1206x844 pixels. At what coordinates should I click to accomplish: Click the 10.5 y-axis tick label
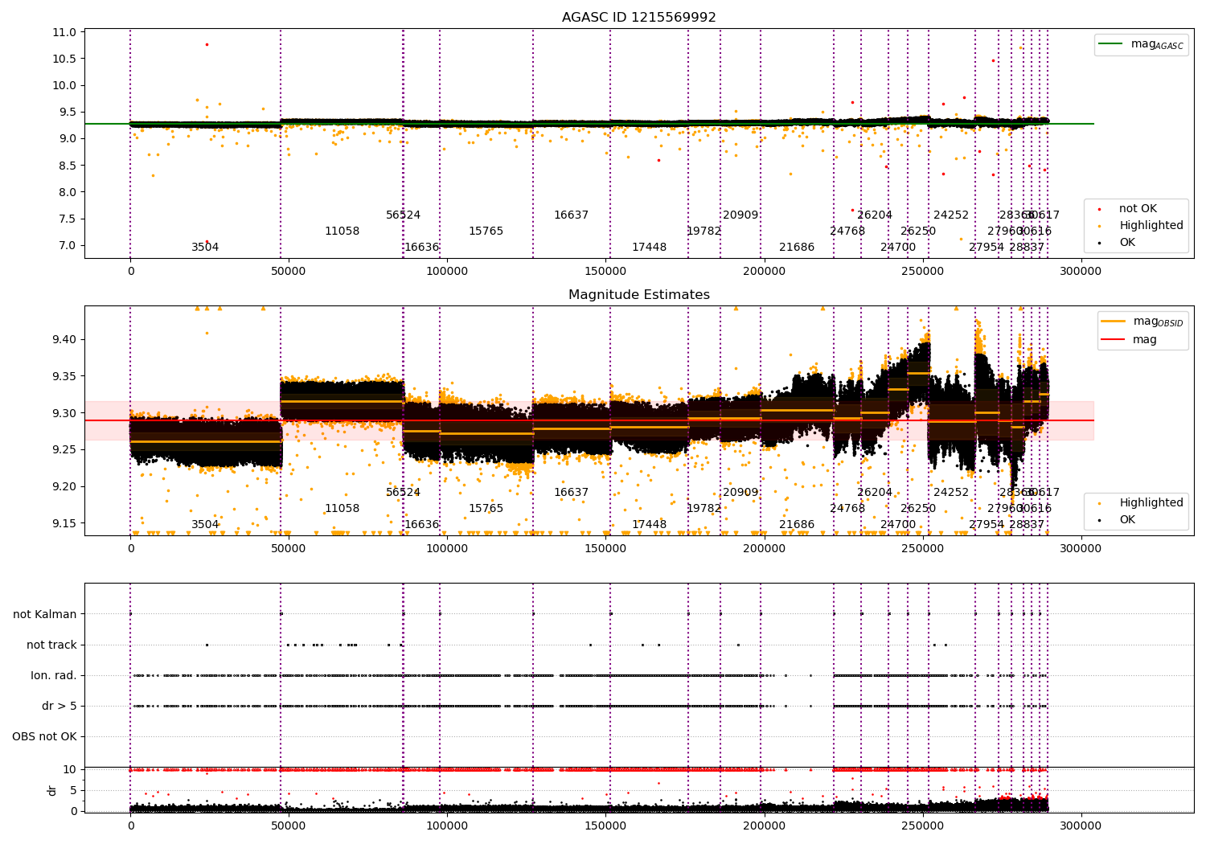(x=66, y=59)
